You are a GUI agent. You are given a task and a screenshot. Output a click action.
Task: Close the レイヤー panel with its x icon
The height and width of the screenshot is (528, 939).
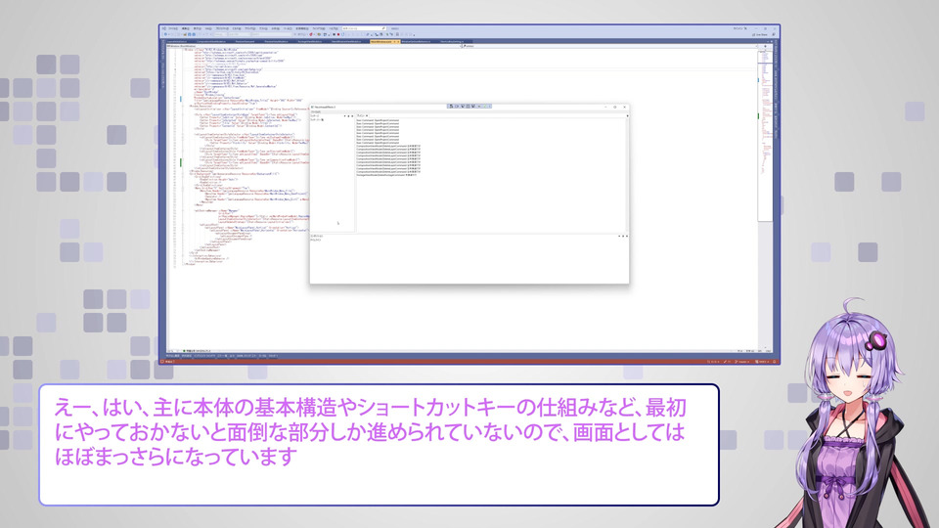coord(352,116)
